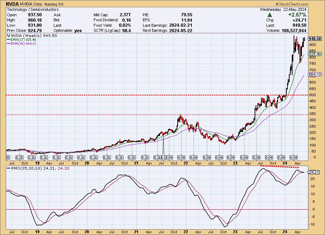
Task: Click the 664.13 EMA flag on right axis
Action: click(315, 74)
